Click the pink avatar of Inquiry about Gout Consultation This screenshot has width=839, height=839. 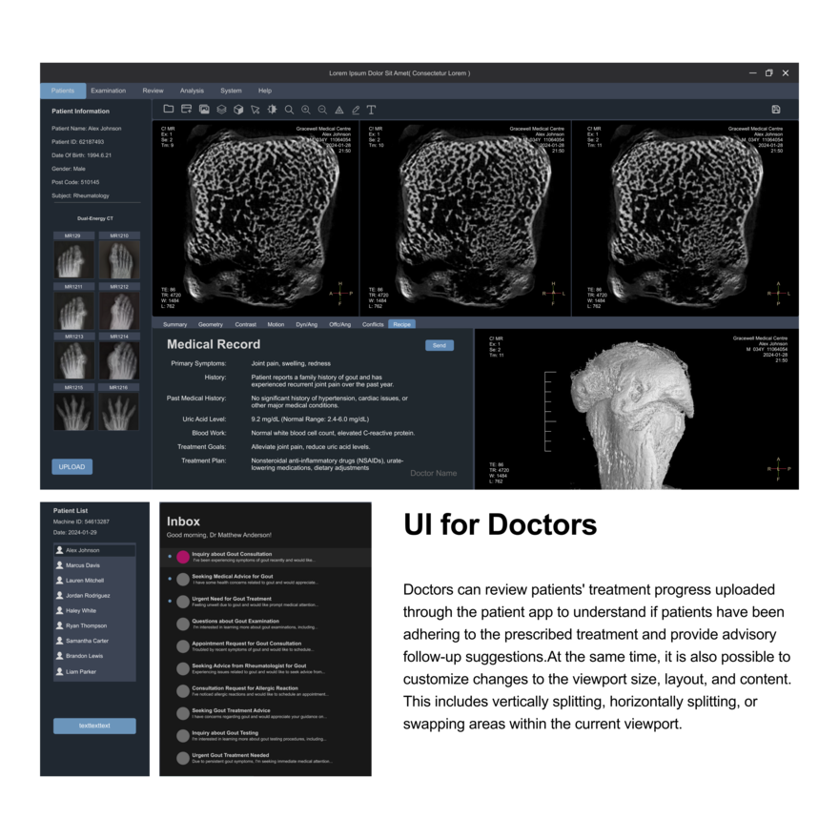(x=183, y=557)
